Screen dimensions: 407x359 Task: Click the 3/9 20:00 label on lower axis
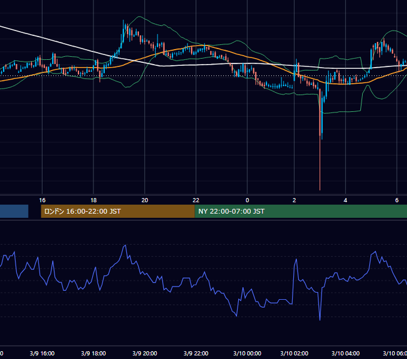coord(145,353)
